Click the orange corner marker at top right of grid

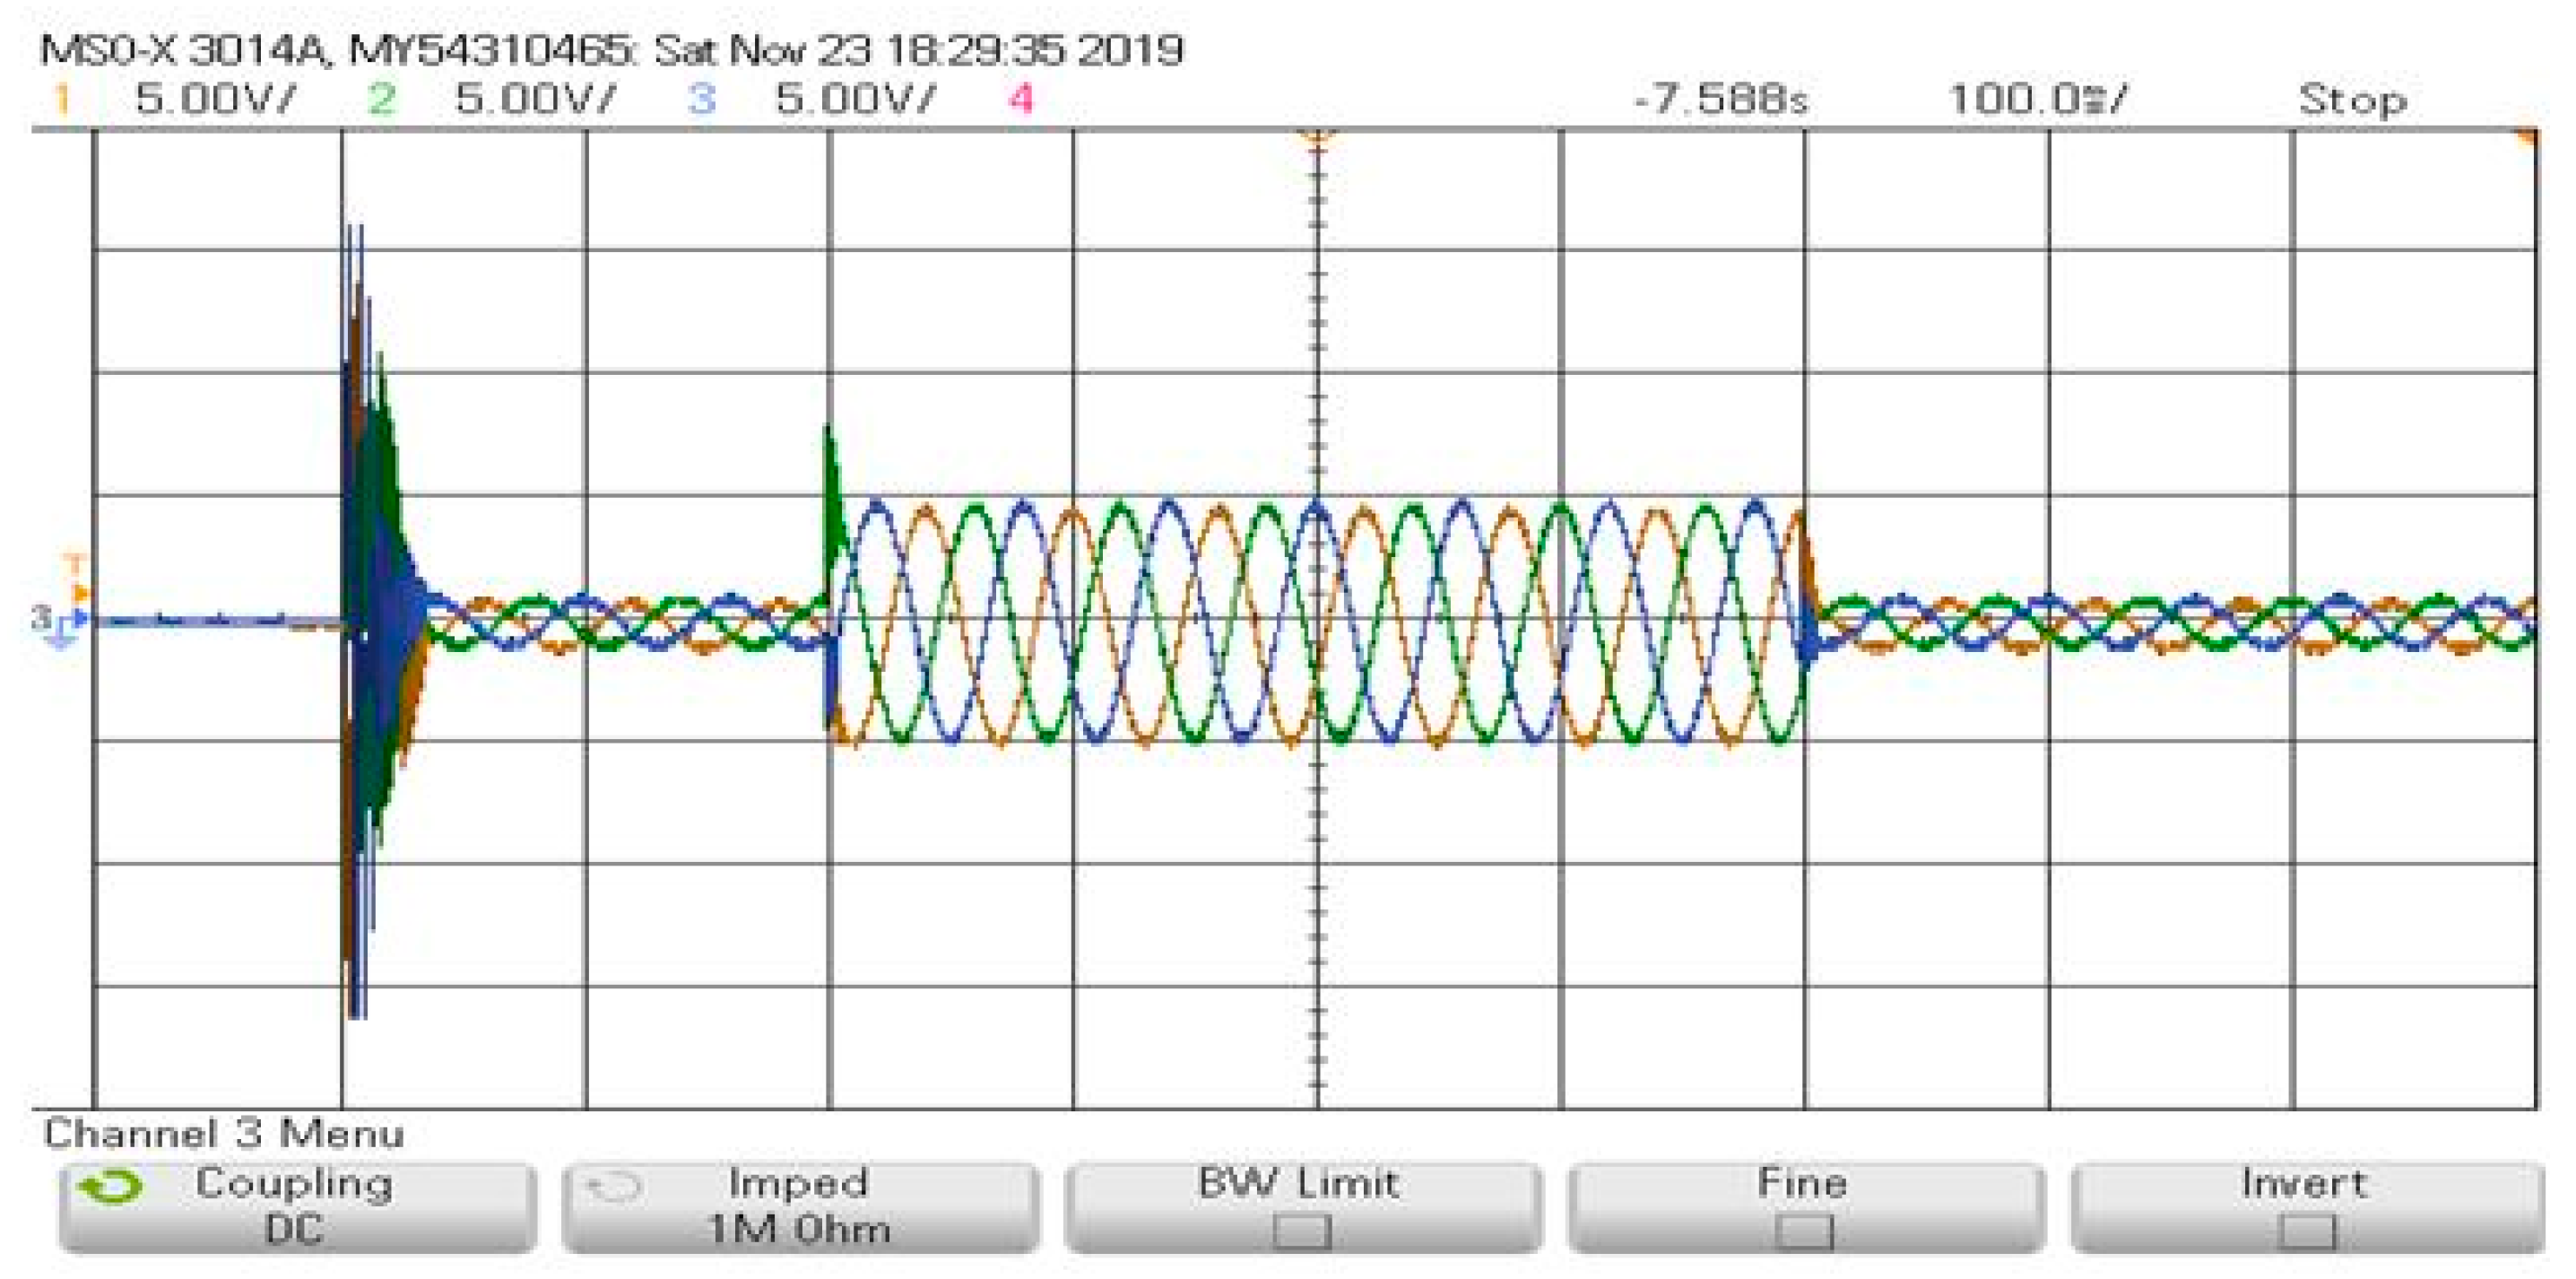(2527, 138)
